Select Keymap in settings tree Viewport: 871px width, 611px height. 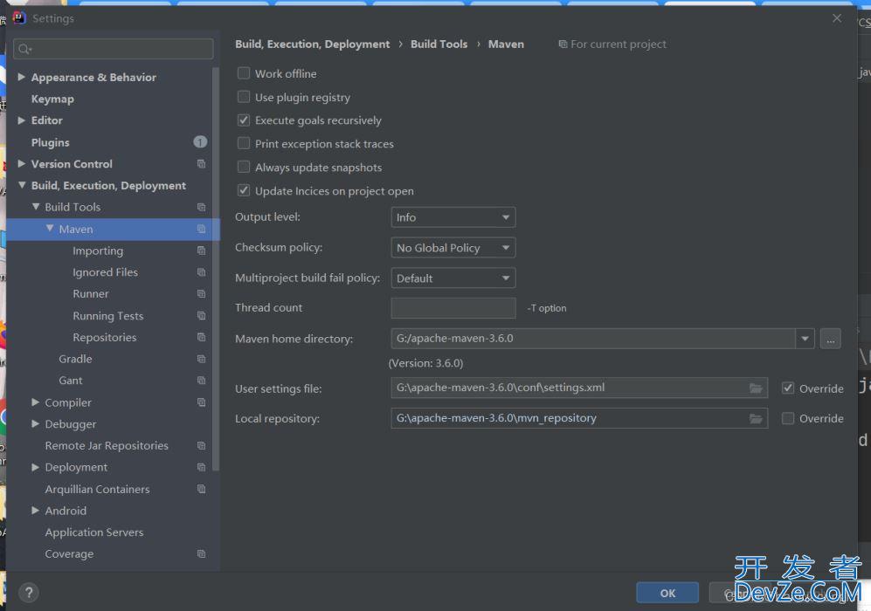coord(52,99)
